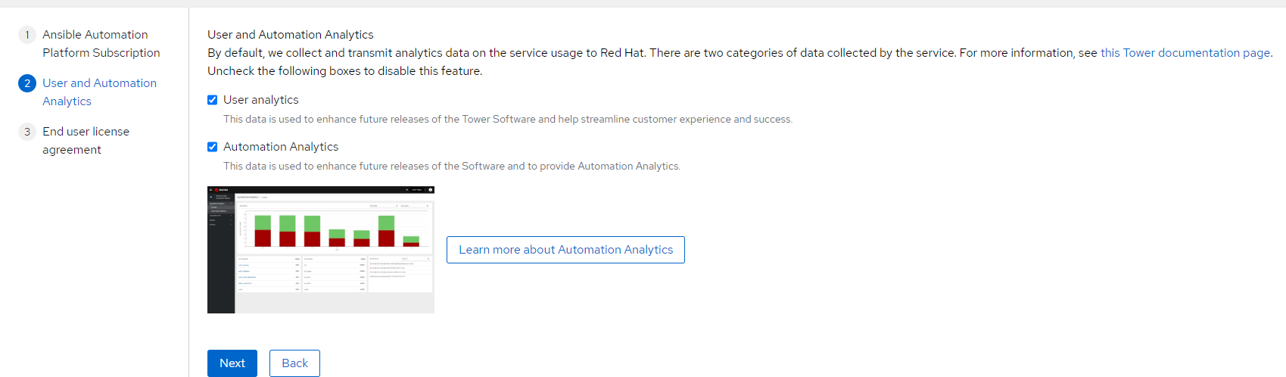Disable the Automation Analytics checkbox
Screen dimensions: 1286x377
(213, 147)
